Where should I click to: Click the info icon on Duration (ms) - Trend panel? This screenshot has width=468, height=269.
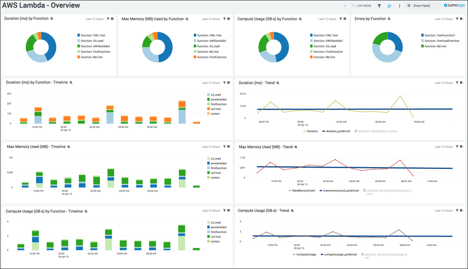coord(461,83)
